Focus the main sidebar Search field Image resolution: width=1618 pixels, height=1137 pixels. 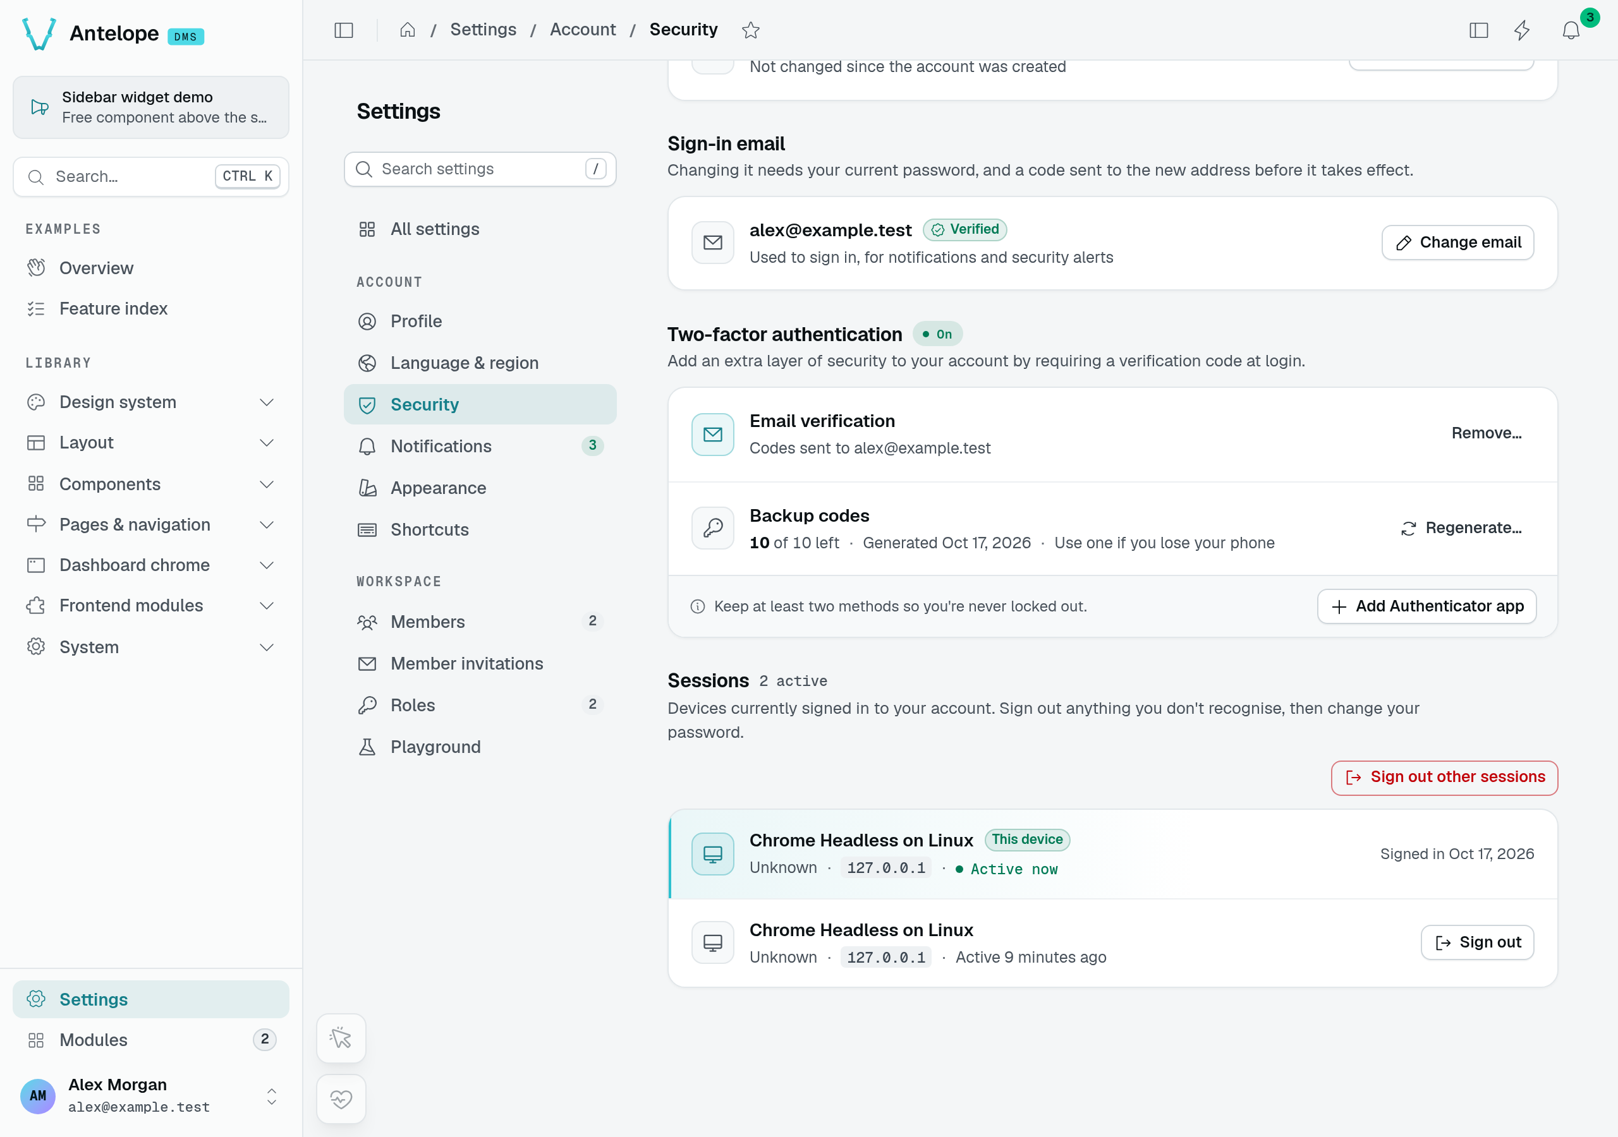[151, 176]
